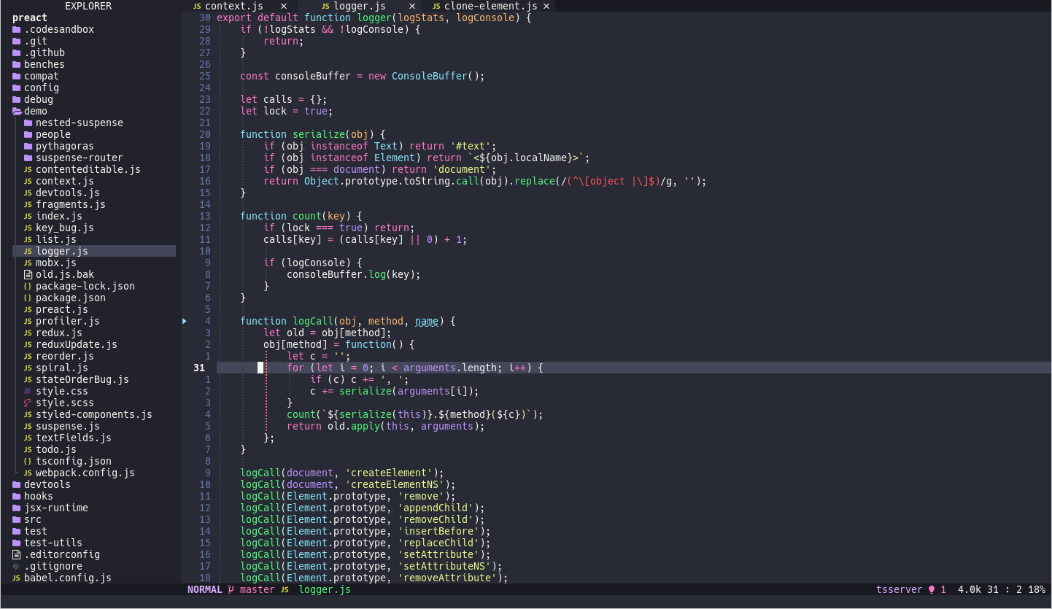Open index.js in the explorer
This screenshot has width=1052, height=609.
tap(59, 216)
